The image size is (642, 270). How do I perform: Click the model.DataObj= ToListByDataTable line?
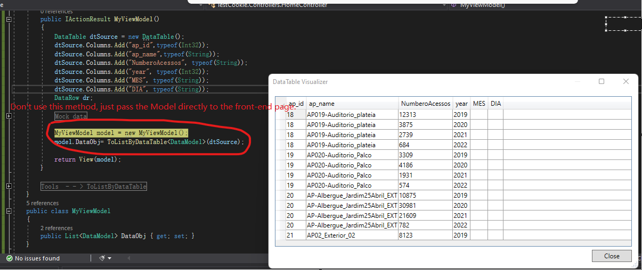149,142
